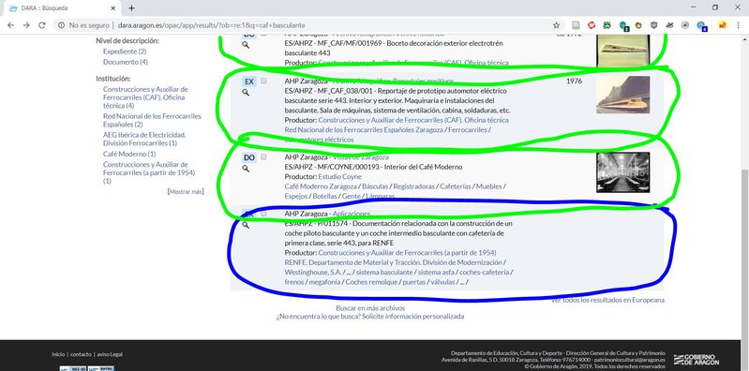Open the 'sistema basculante' subject link
This screenshot has height=371, width=749.
384,273
